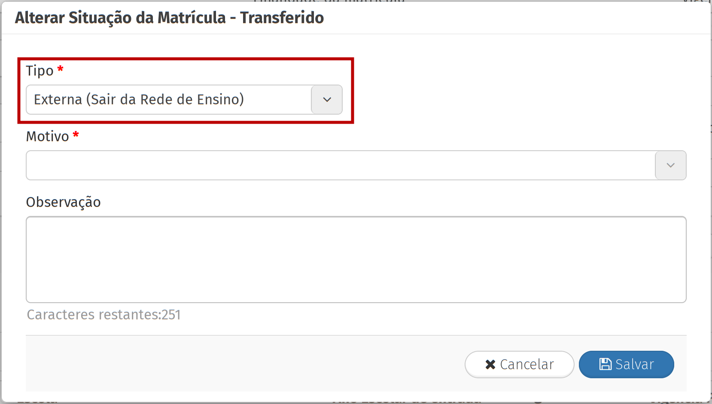The width and height of the screenshot is (712, 404).
Task: Click empty space right of the Tipo dropdown
Action: [515, 100]
